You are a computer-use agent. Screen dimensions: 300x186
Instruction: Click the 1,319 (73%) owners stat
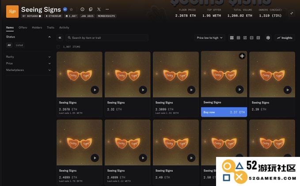(x=270, y=15)
